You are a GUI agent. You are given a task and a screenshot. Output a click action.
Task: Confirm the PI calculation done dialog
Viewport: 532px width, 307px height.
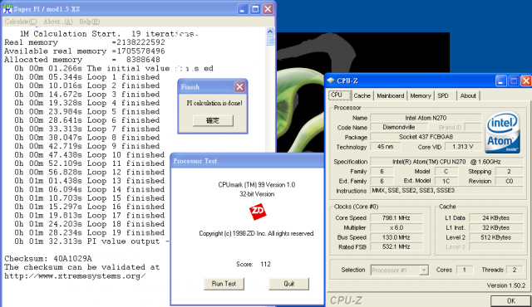tap(213, 120)
